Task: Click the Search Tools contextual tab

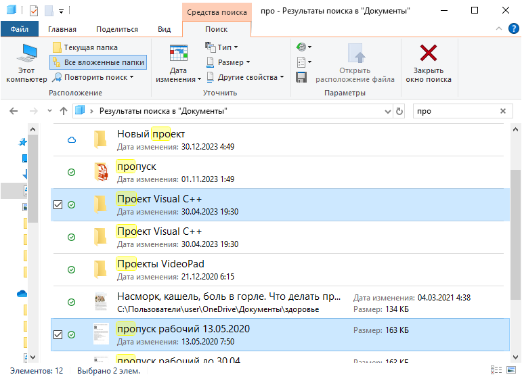Action: 217,12
